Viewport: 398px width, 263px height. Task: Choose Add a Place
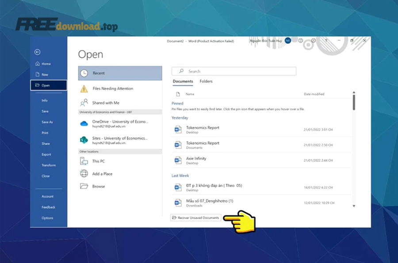click(120, 174)
